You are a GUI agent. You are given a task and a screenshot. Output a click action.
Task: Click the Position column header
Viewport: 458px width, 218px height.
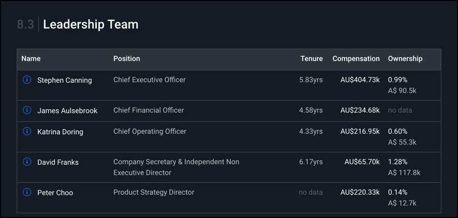[x=127, y=58]
